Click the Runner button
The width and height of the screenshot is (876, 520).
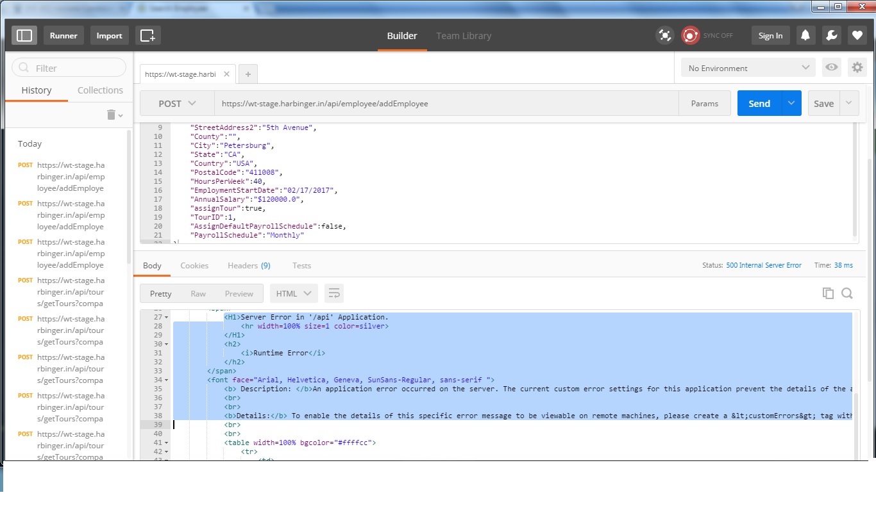coord(63,35)
